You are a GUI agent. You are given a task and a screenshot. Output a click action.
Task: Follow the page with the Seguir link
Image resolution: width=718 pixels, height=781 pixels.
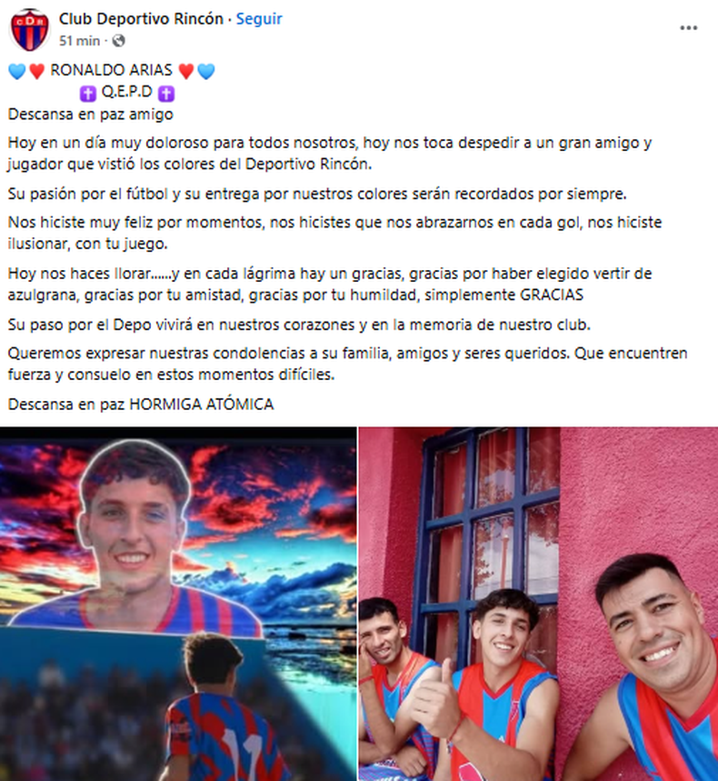click(x=259, y=19)
